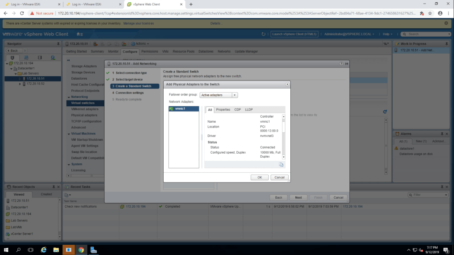Image resolution: width=454 pixels, height=255 pixels.
Task: Click the copy to clipboard icon
Action: [x=281, y=164]
